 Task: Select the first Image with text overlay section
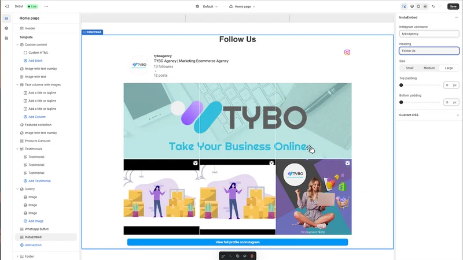[x=41, y=69]
